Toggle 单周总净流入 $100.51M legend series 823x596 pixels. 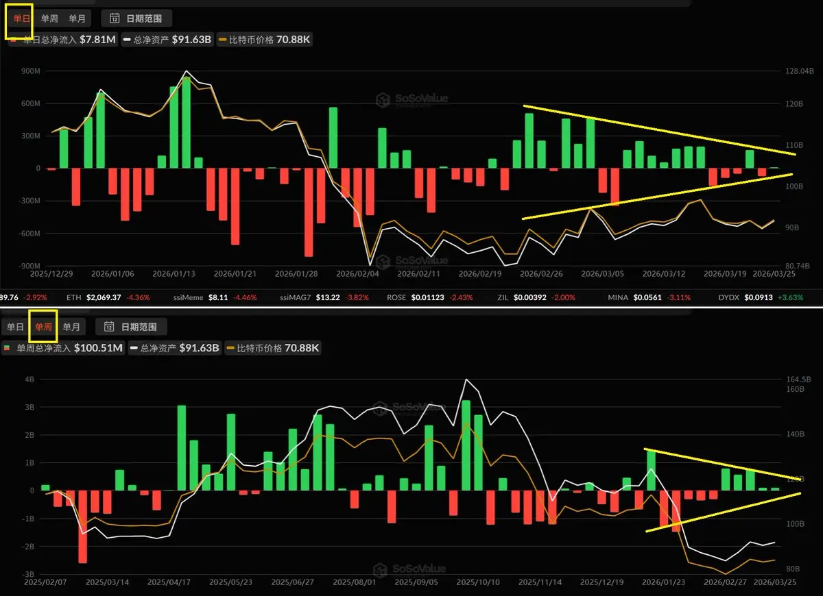coord(63,348)
